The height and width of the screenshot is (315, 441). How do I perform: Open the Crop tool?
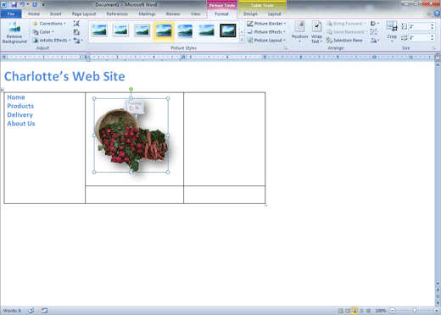(392, 32)
